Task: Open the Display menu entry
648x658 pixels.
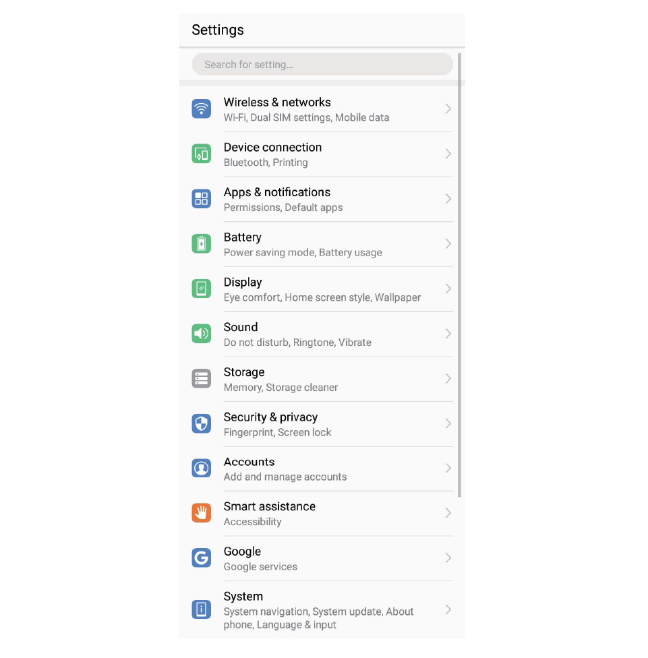Action: point(322,289)
